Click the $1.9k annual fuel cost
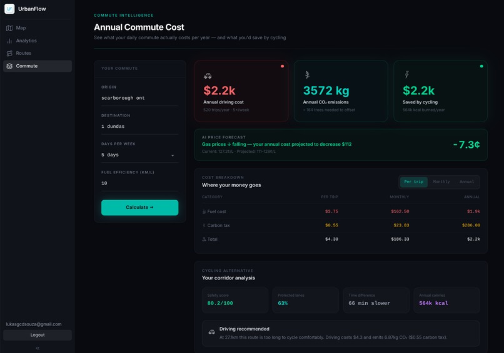The image size is (504, 353). [x=473, y=211]
